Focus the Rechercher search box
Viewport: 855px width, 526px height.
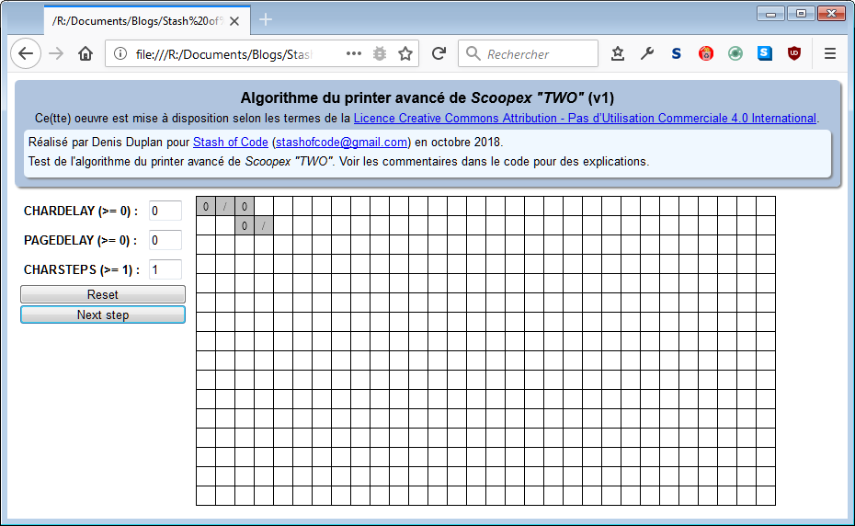pyautogui.click(x=528, y=53)
